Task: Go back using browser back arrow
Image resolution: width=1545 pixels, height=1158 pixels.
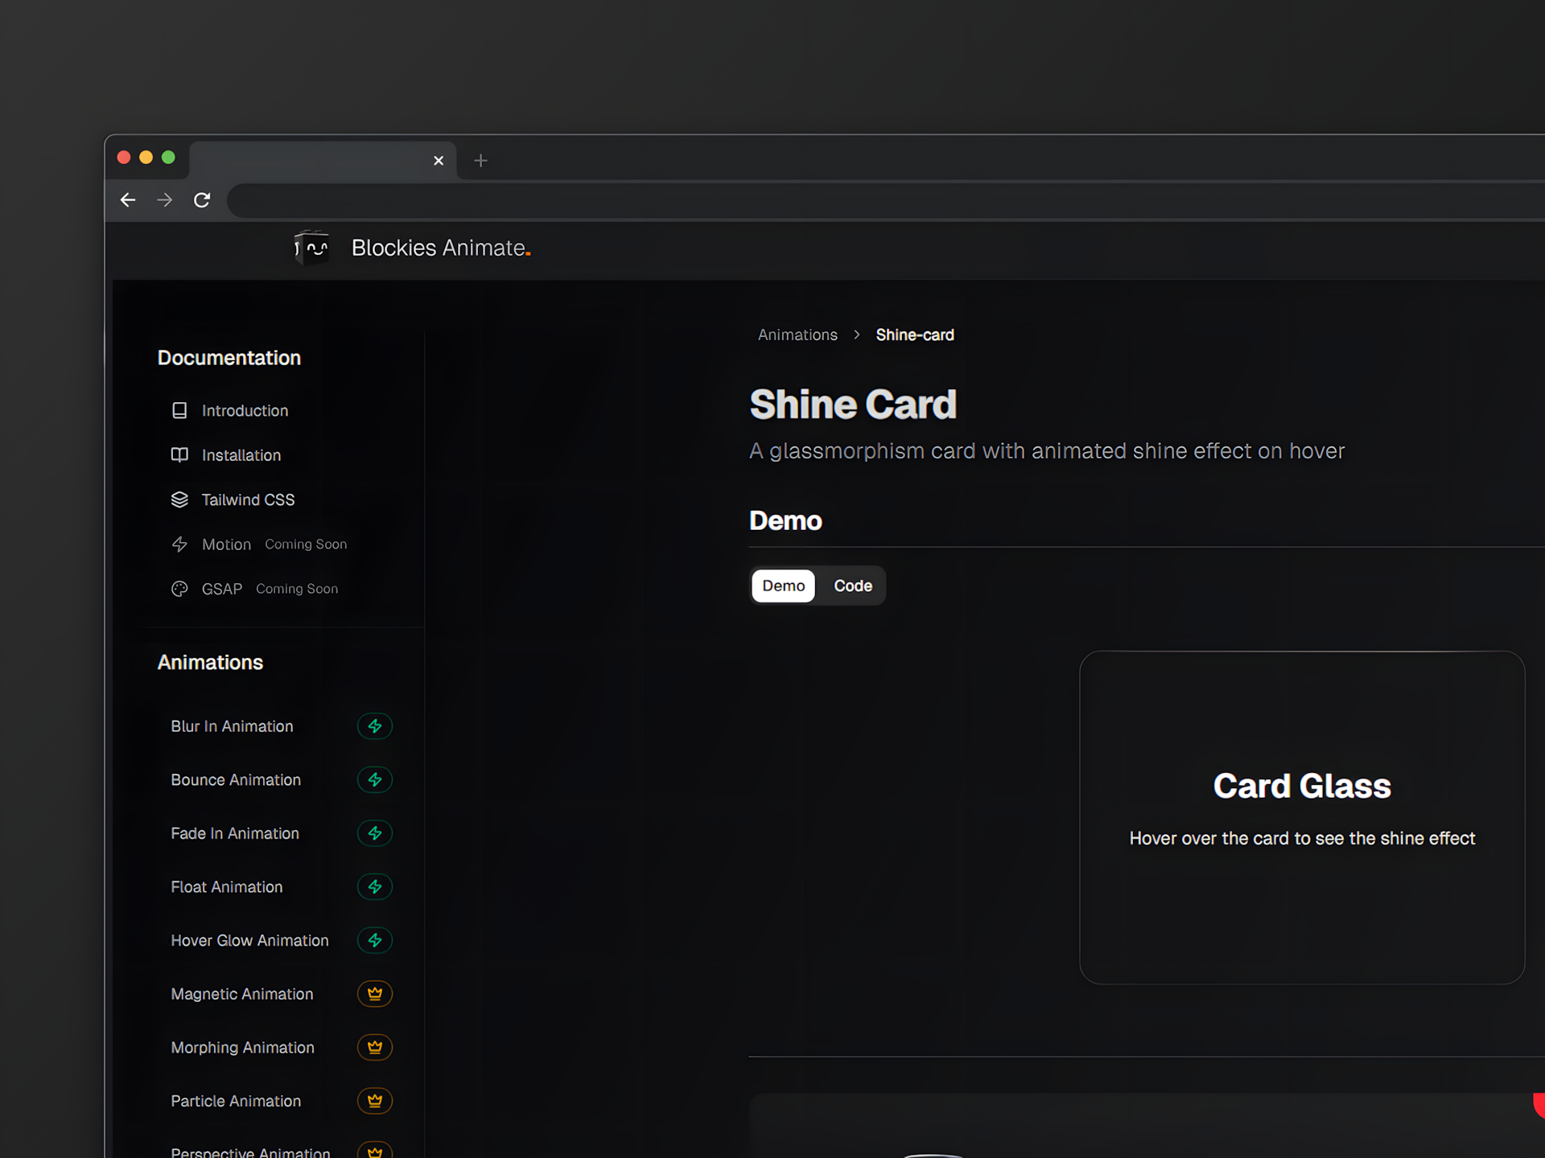Action: pyautogui.click(x=128, y=200)
